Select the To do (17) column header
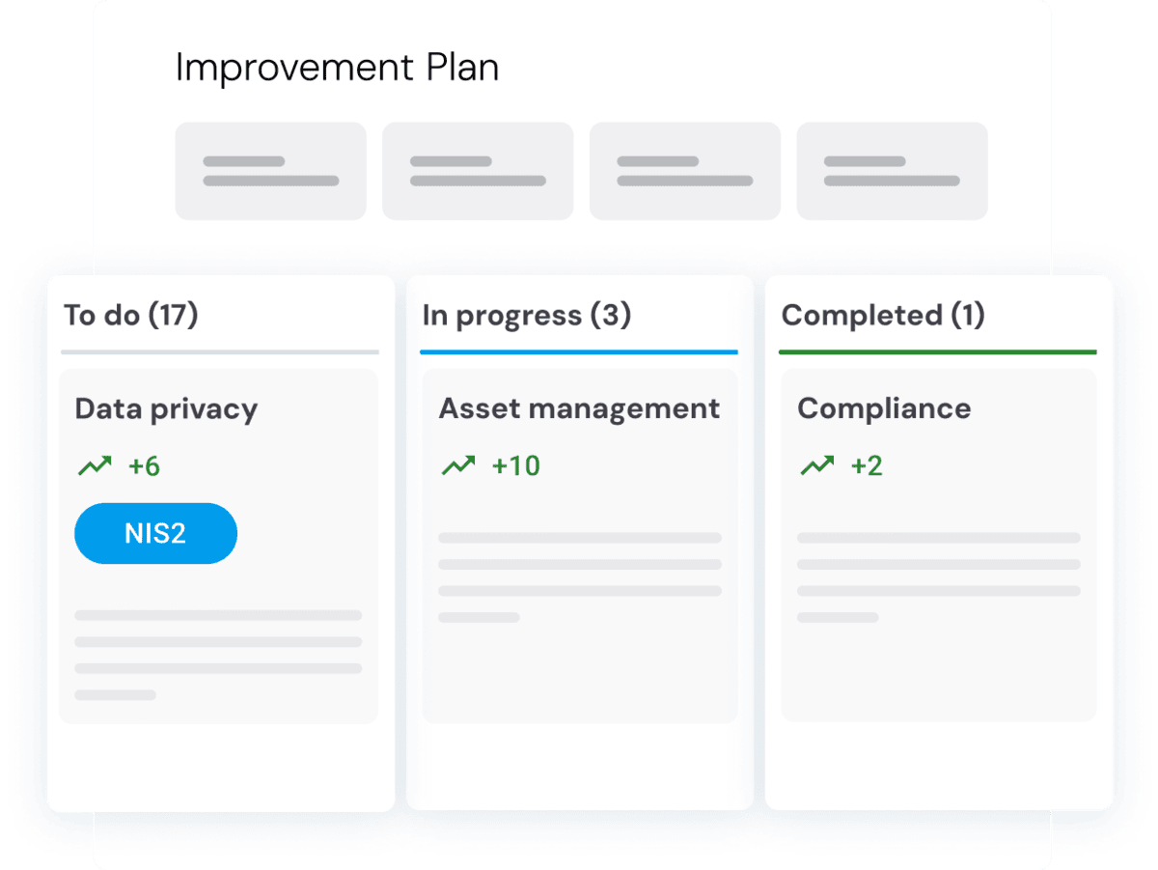The width and height of the screenshot is (1158, 870). 131,316
